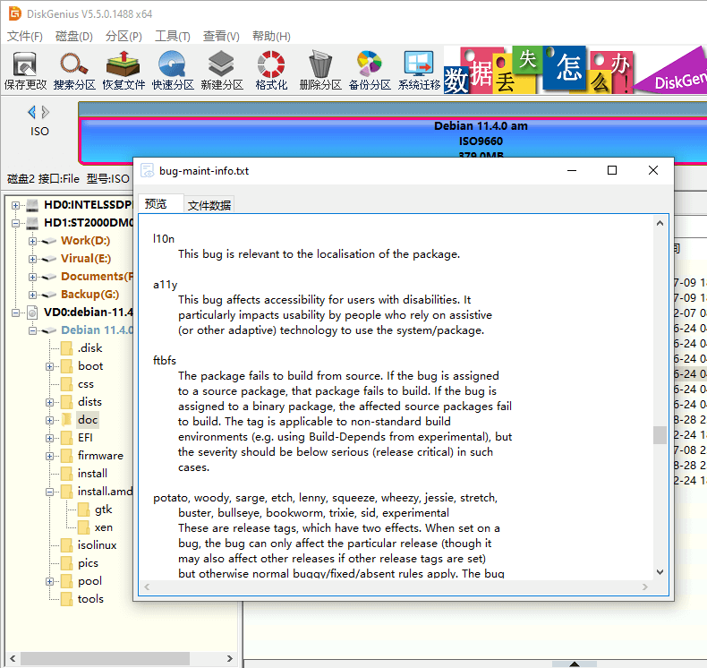This screenshot has height=668, width=707.
Task: Click the preview window vertical scrollbar thumb
Action: pyautogui.click(x=660, y=434)
